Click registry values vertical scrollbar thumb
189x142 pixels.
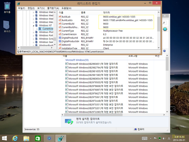click(159, 24)
